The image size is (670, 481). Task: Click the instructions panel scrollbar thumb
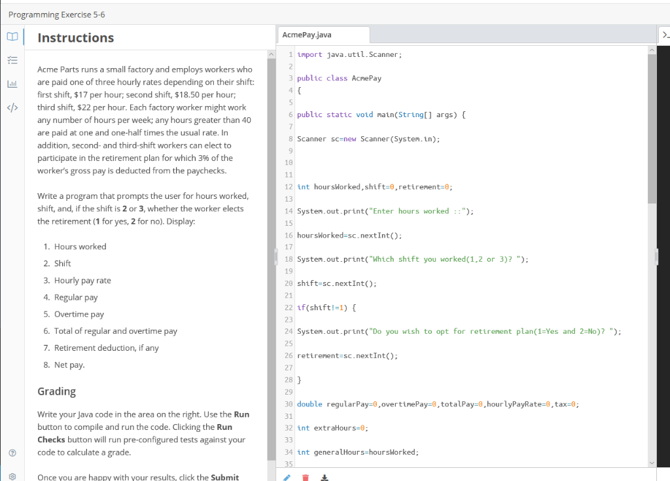coord(272,259)
